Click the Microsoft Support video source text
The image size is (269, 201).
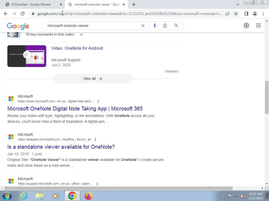pyautogui.click(x=66, y=60)
